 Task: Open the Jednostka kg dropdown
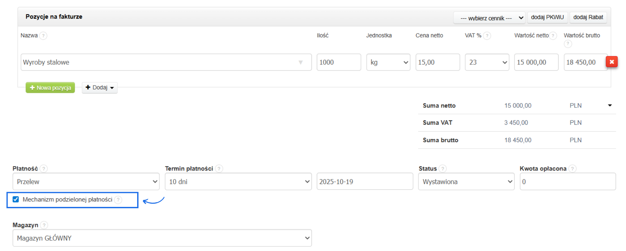(x=388, y=62)
